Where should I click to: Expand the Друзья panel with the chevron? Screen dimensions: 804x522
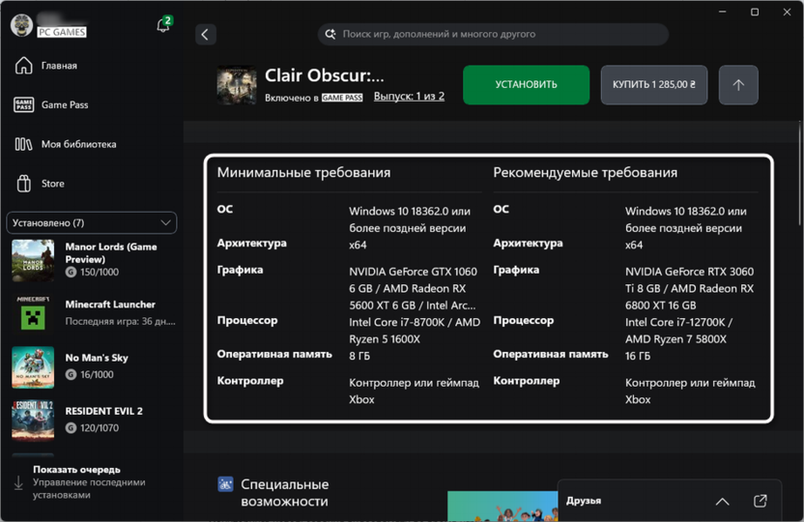point(722,501)
